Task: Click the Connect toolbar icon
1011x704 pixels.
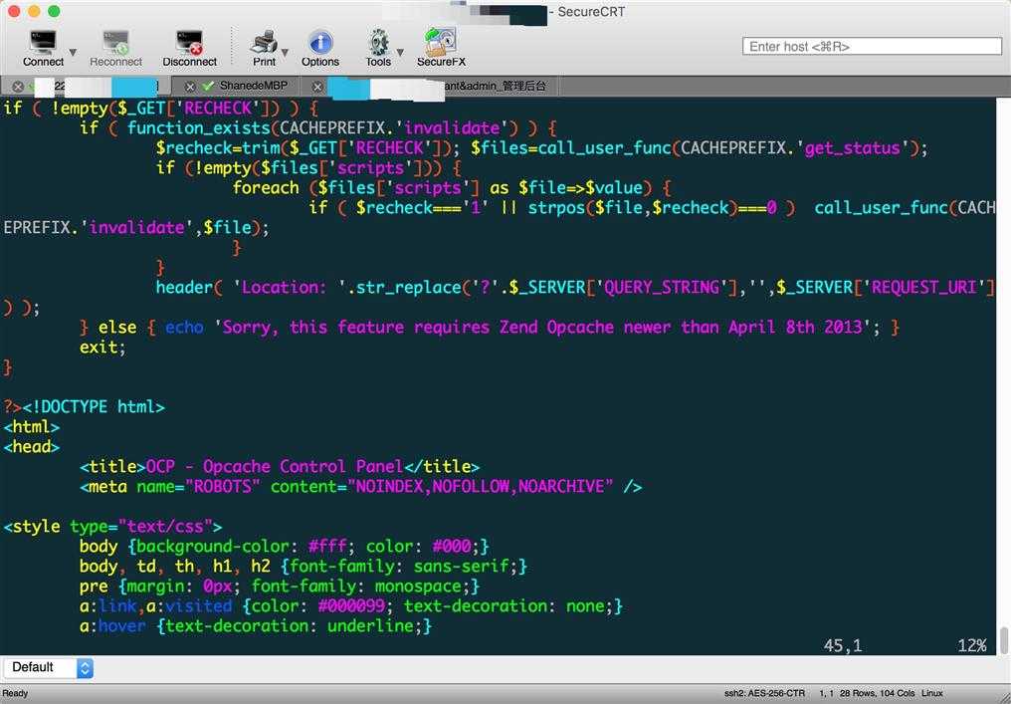Action: pos(43,49)
